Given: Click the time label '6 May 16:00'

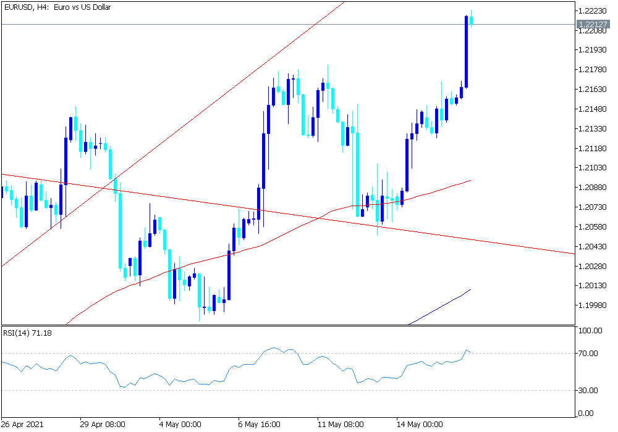Looking at the screenshot, I should [260, 425].
